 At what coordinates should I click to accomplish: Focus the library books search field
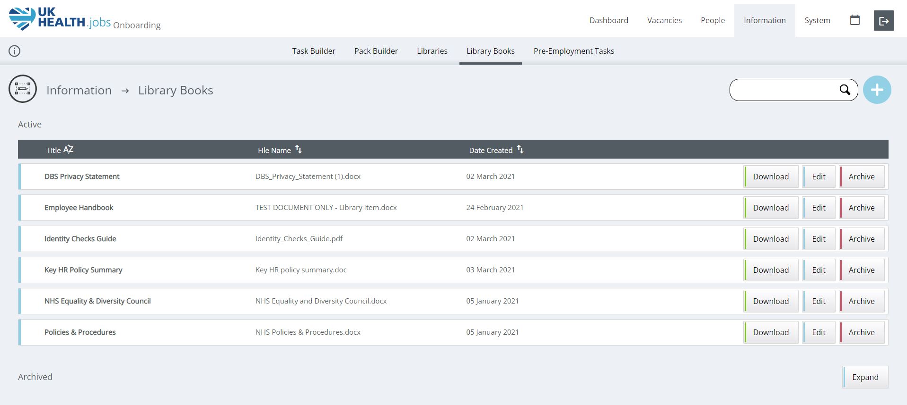tap(783, 90)
